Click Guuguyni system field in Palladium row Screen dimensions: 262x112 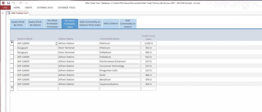click(x=38, y=52)
